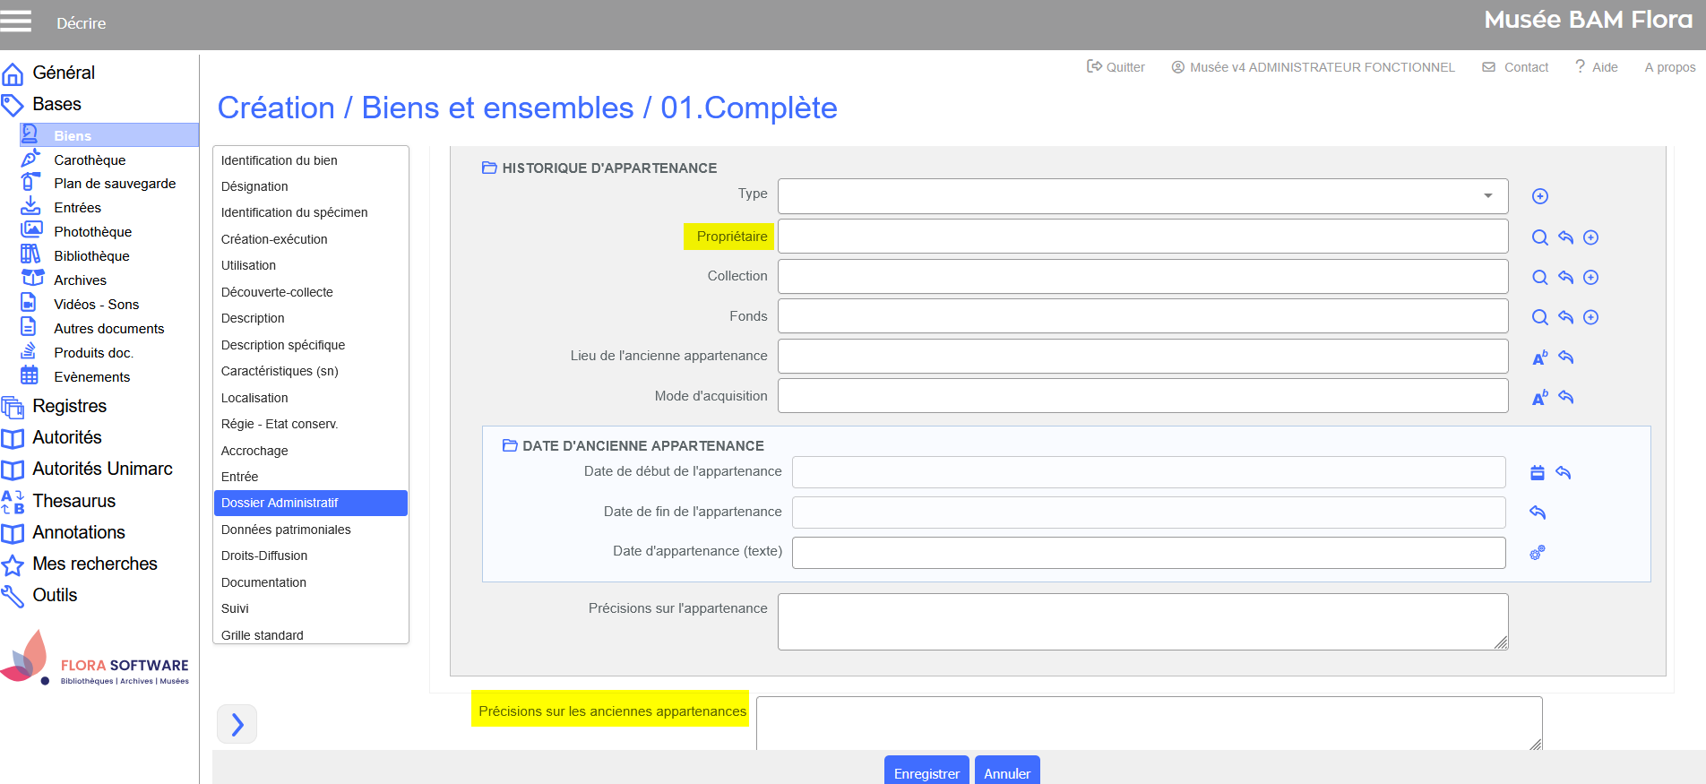This screenshot has width=1706, height=784.
Task: Select Plan de sauvegarde
Action: [x=115, y=184]
